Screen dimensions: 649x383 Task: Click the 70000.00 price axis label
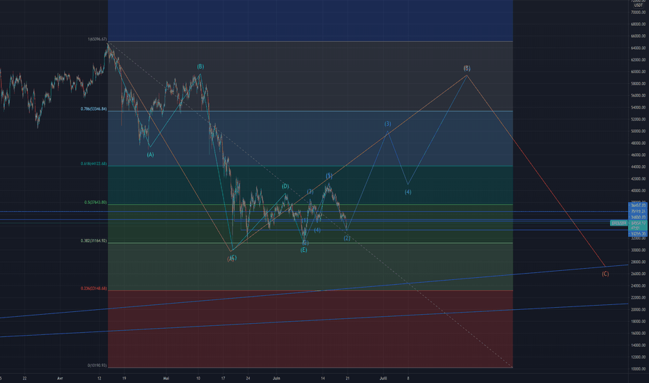pos(638,13)
